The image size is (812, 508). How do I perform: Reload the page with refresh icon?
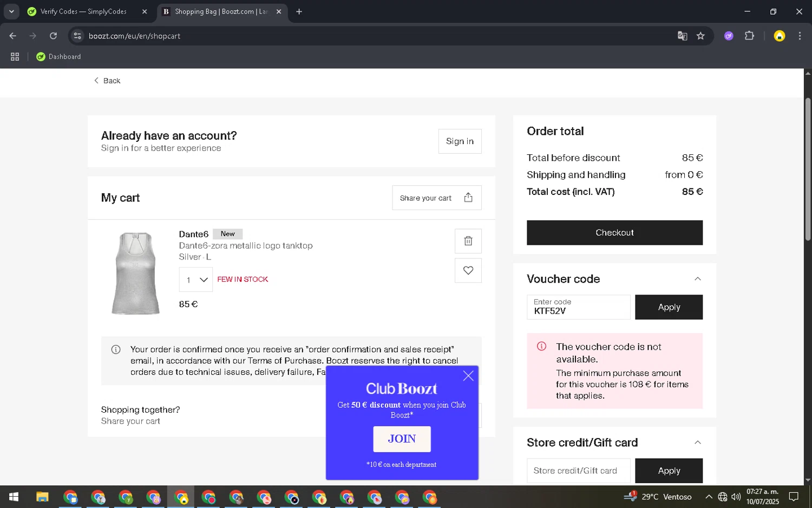[x=53, y=36]
